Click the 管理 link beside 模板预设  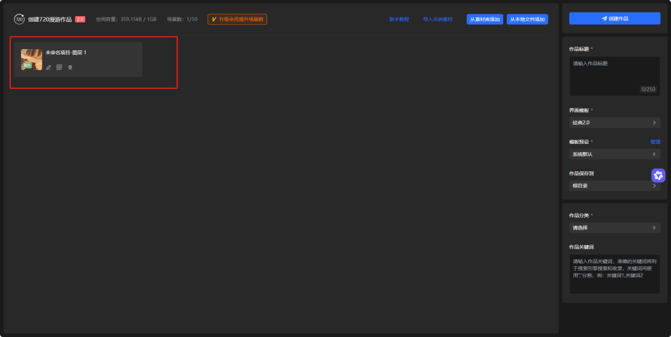(655, 142)
